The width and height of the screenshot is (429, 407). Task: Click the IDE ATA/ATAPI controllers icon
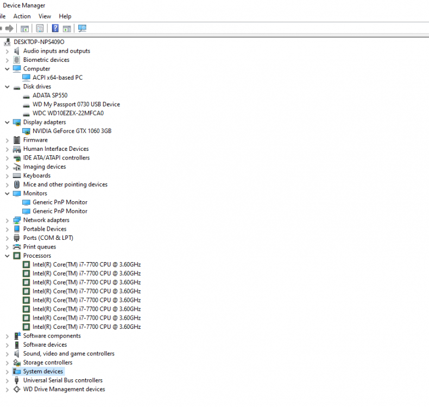(17, 158)
